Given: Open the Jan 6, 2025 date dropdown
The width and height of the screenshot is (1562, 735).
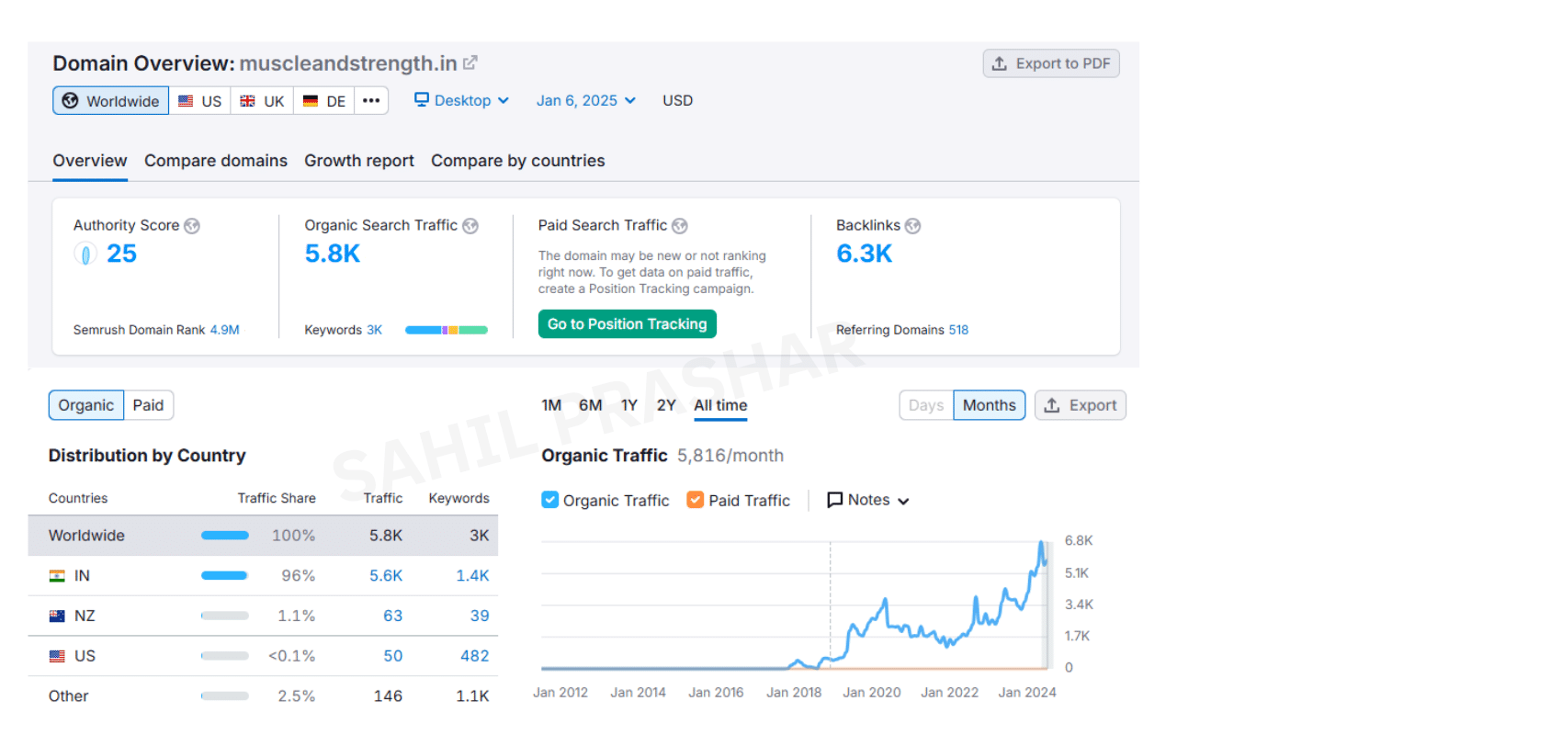Looking at the screenshot, I should click(586, 100).
